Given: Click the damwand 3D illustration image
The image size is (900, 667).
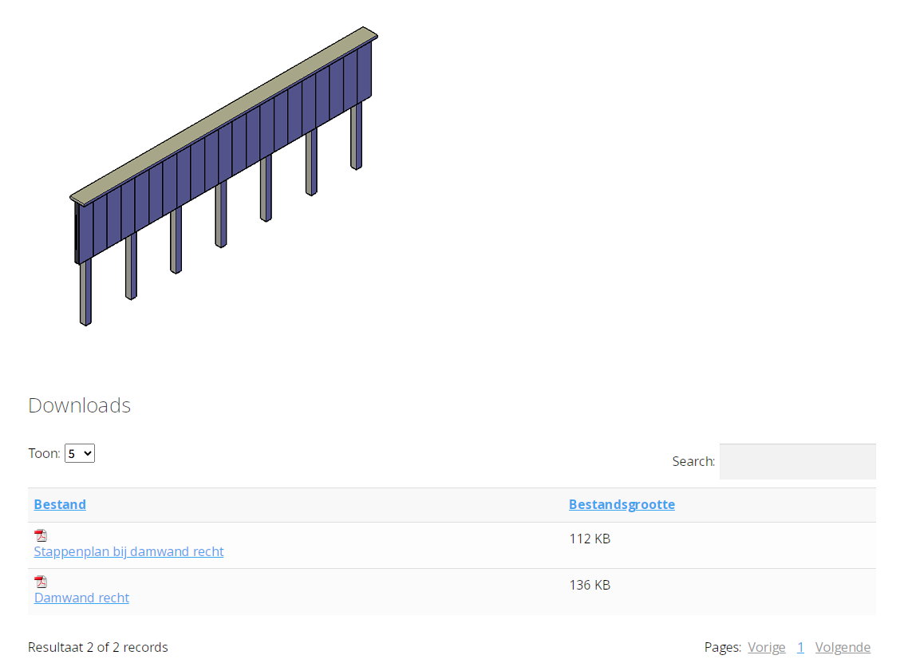Looking at the screenshot, I should [224, 176].
